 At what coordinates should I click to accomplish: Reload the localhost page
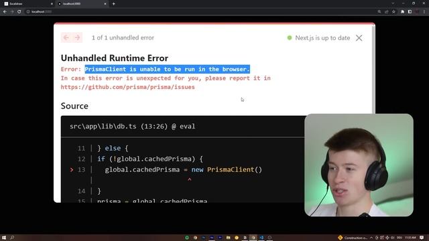19,12
